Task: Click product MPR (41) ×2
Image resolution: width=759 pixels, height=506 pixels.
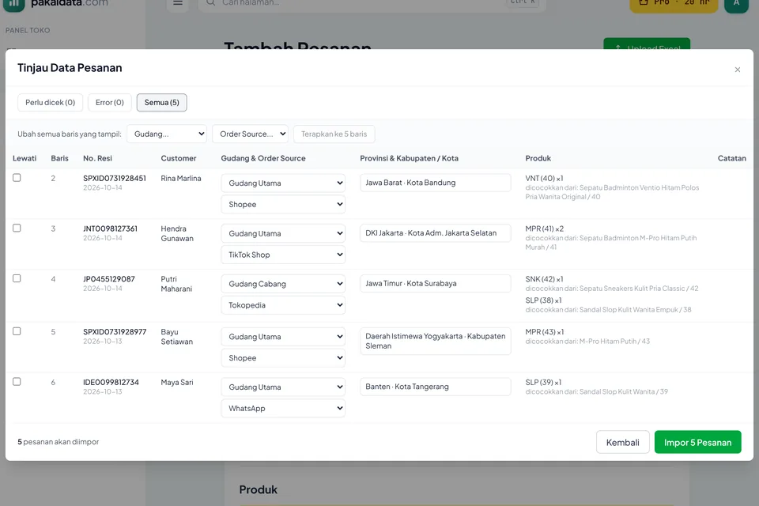Action: coord(545,228)
